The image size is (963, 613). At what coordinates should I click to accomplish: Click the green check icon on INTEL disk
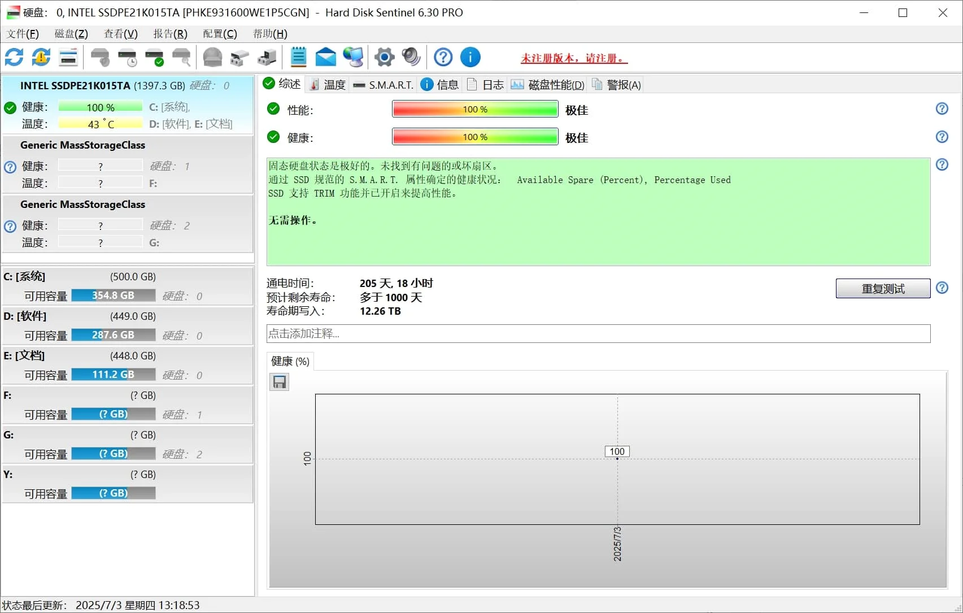(10, 107)
